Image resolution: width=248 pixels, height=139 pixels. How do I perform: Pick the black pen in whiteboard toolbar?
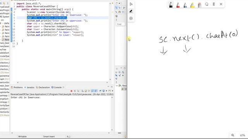pyautogui.click(x=171, y=5)
